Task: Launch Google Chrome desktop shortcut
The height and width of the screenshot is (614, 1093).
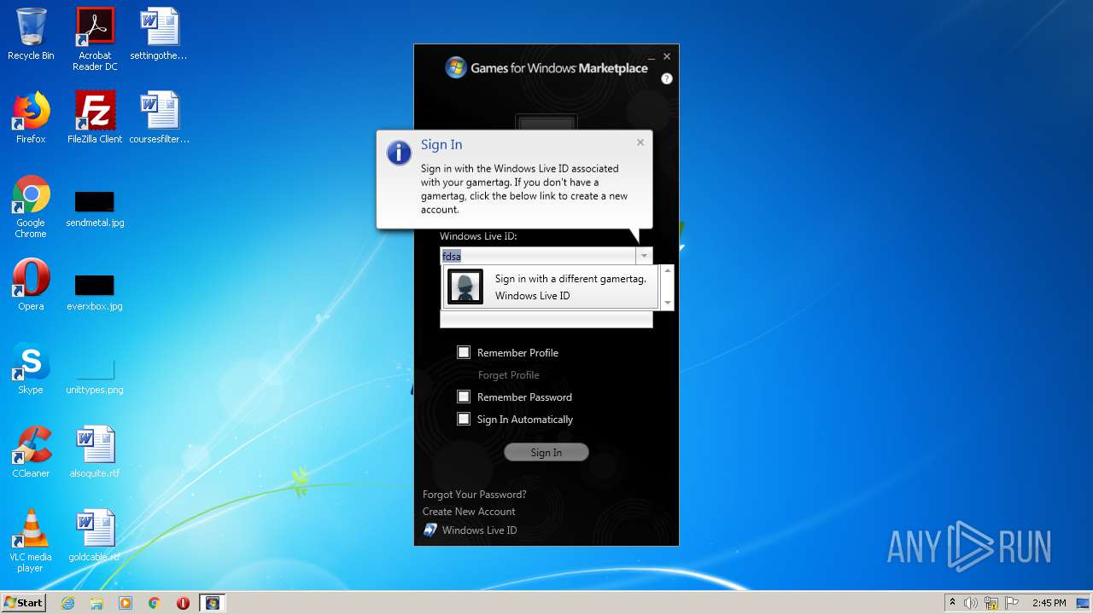Action: coord(31,206)
